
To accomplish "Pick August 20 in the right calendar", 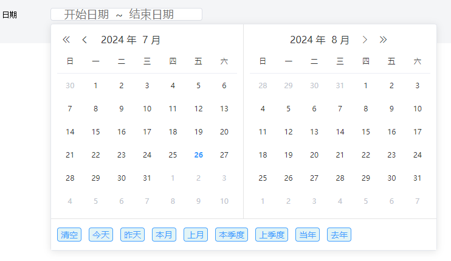I will click(314, 155).
